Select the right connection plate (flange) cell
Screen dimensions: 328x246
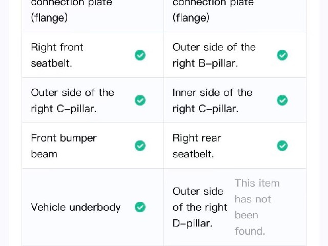pos(235,12)
